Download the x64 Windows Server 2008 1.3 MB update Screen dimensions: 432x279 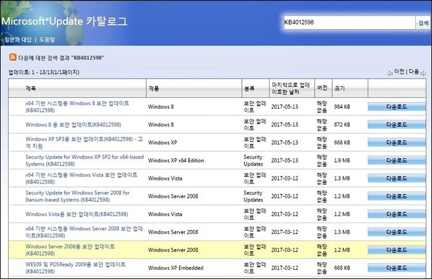pyautogui.click(x=396, y=232)
